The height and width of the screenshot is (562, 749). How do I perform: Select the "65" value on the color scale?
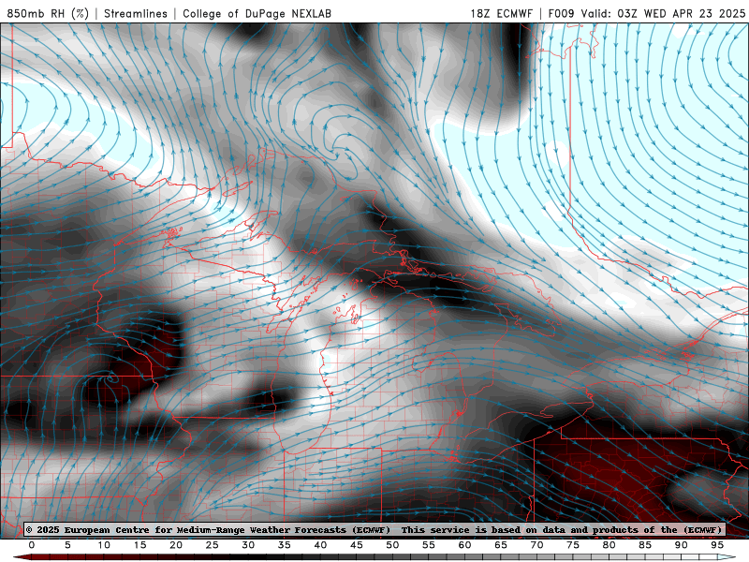pyautogui.click(x=501, y=545)
